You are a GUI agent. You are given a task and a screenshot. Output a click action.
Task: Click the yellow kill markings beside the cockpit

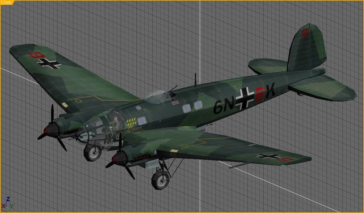(x=131, y=122)
